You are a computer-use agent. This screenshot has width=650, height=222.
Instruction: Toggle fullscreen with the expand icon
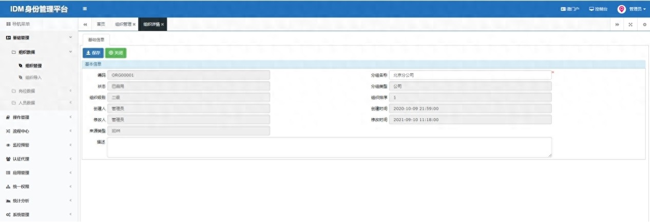click(x=630, y=25)
